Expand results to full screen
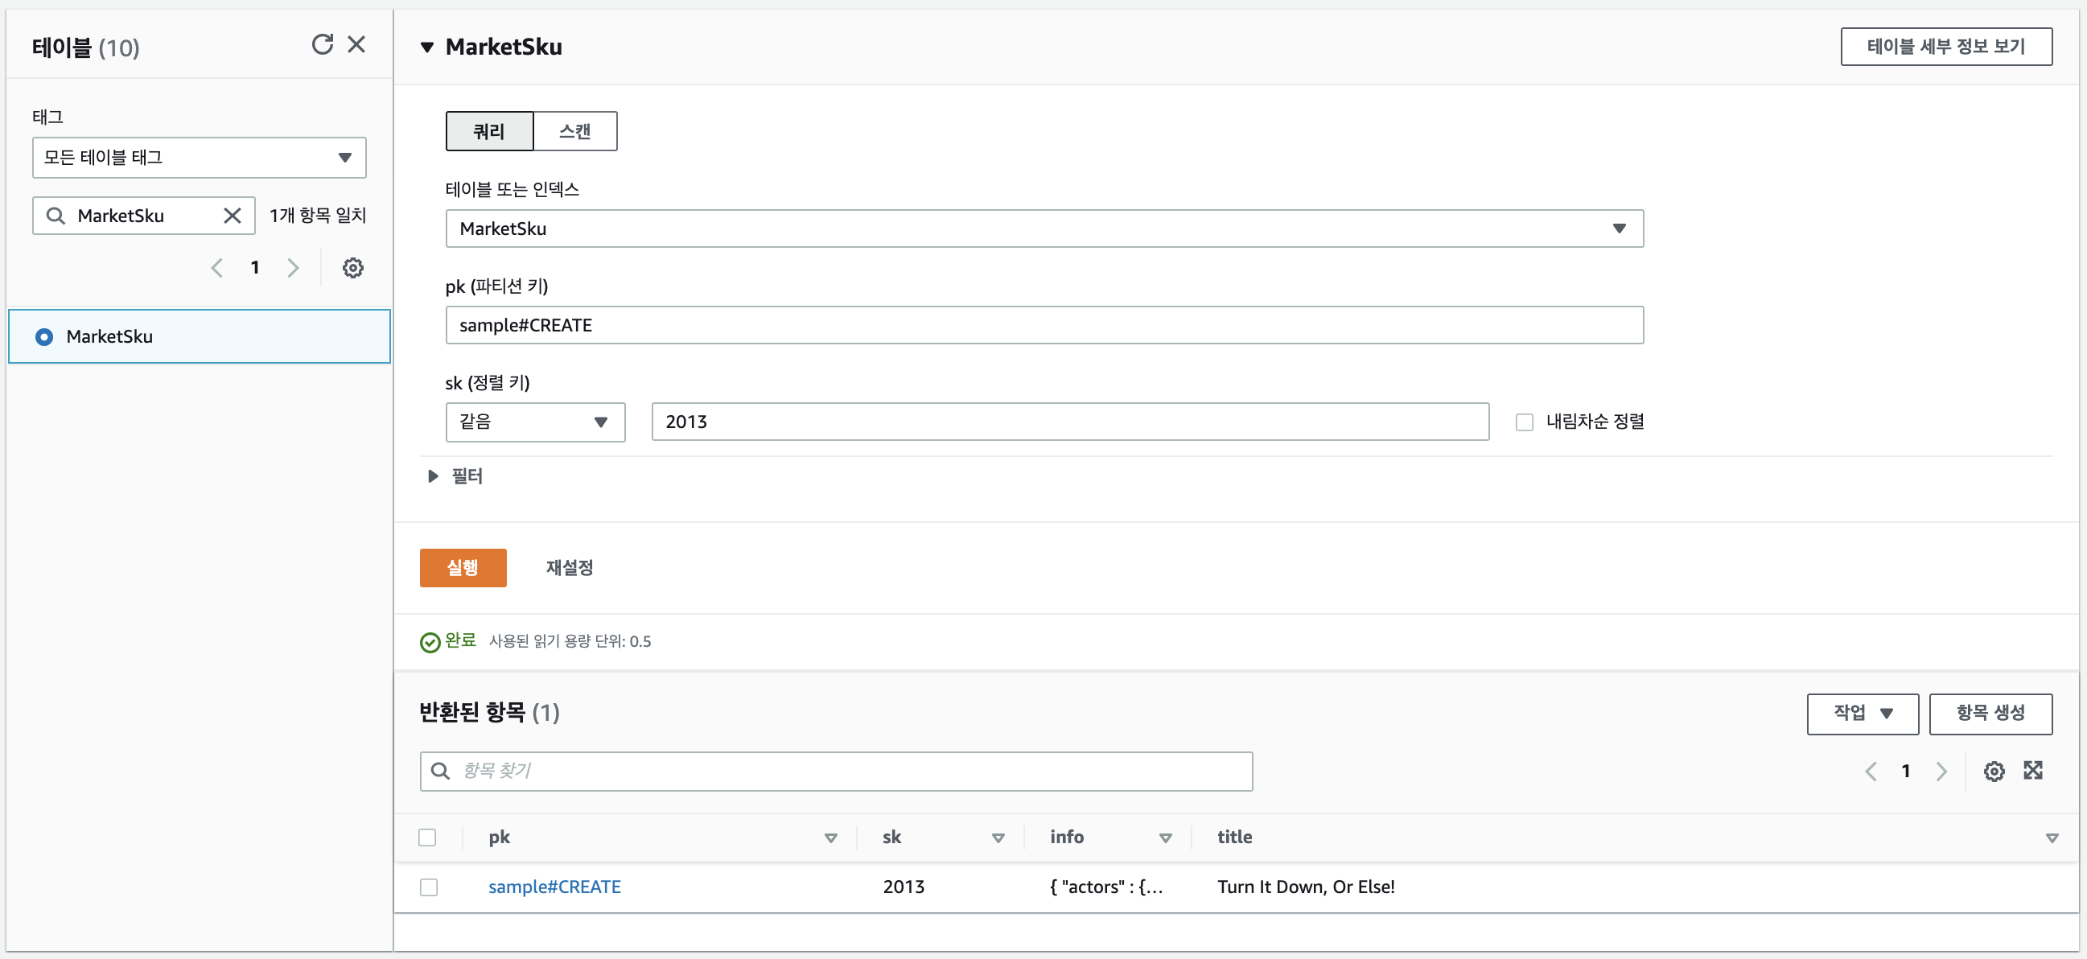 point(2033,770)
